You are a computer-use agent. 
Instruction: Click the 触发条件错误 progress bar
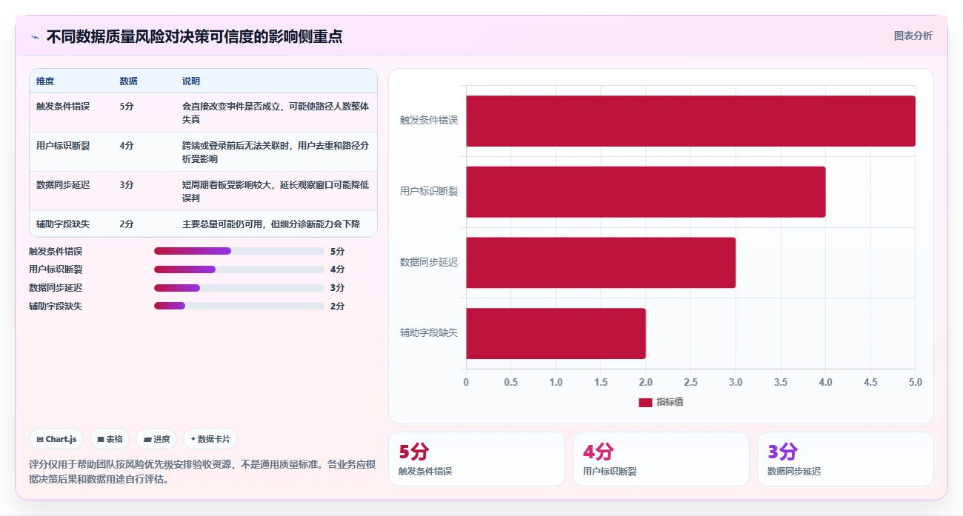pos(239,251)
